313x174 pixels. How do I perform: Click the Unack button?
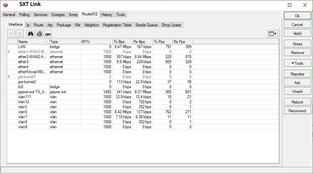297,92
